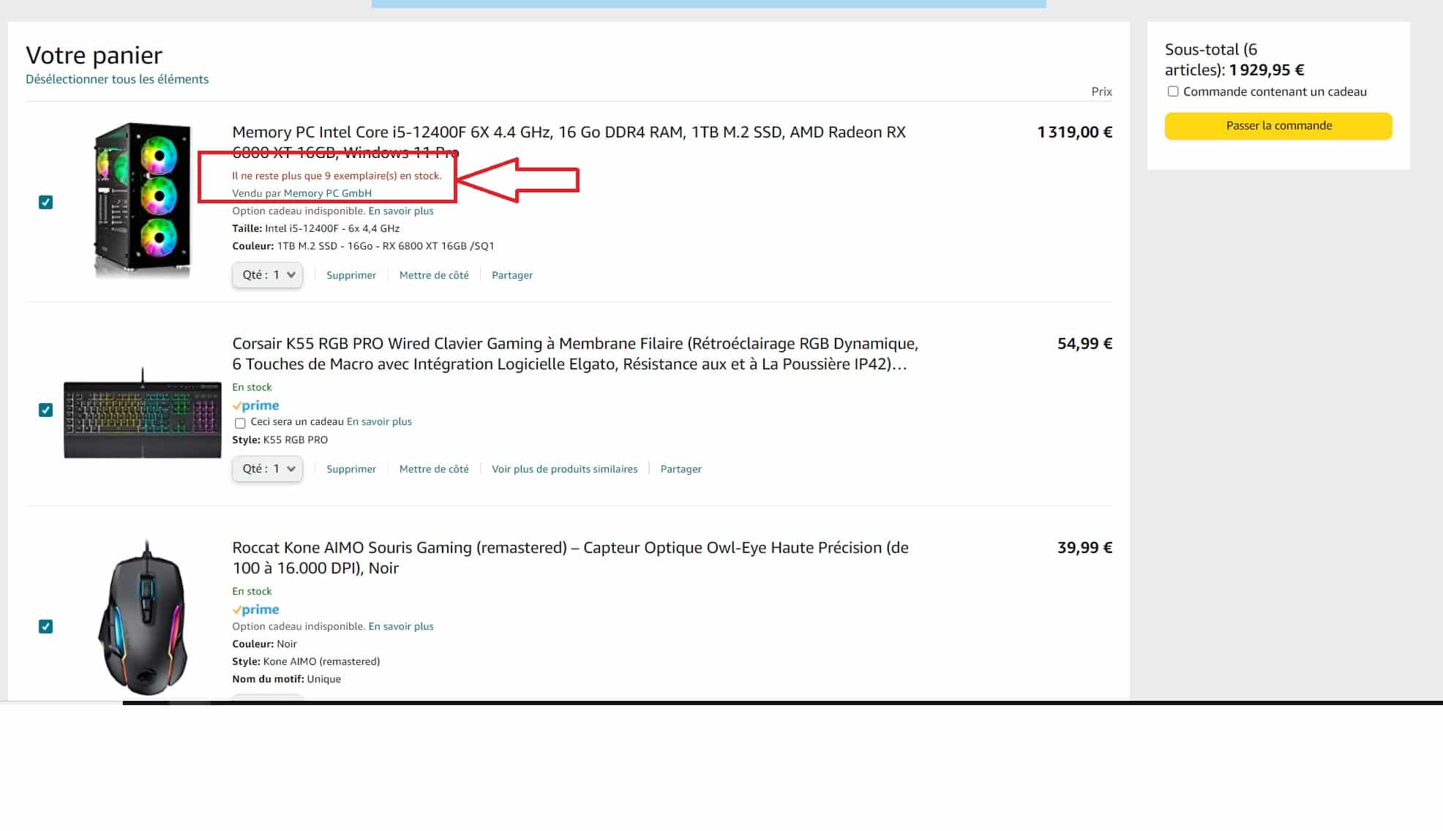Tick 'Ceci sera un cadeau' for Corsair keyboard

point(240,423)
